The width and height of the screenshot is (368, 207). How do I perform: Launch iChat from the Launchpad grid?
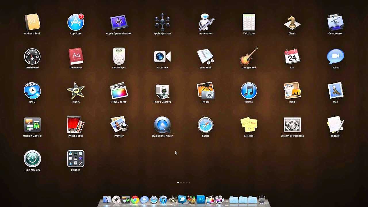pyautogui.click(x=336, y=56)
